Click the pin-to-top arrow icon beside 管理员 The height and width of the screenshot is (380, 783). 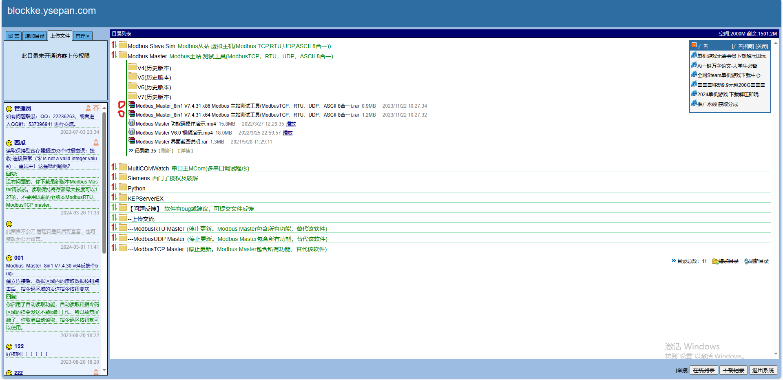[96, 108]
